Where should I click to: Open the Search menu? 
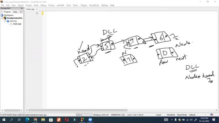pos(21,5)
